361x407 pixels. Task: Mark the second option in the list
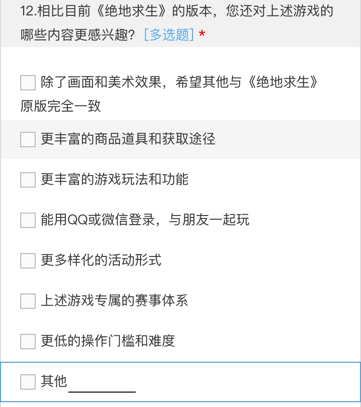pos(27,140)
